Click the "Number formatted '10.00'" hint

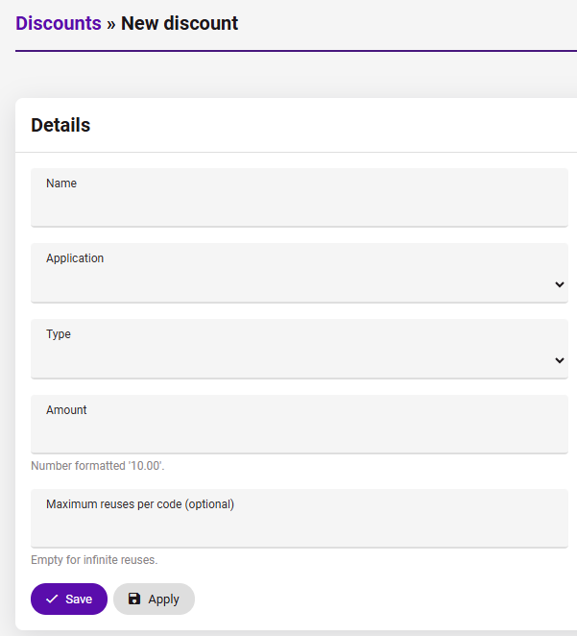98,466
